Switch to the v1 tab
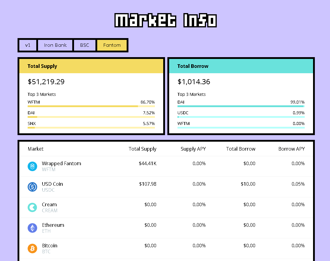This screenshot has height=261, width=330. [28, 45]
